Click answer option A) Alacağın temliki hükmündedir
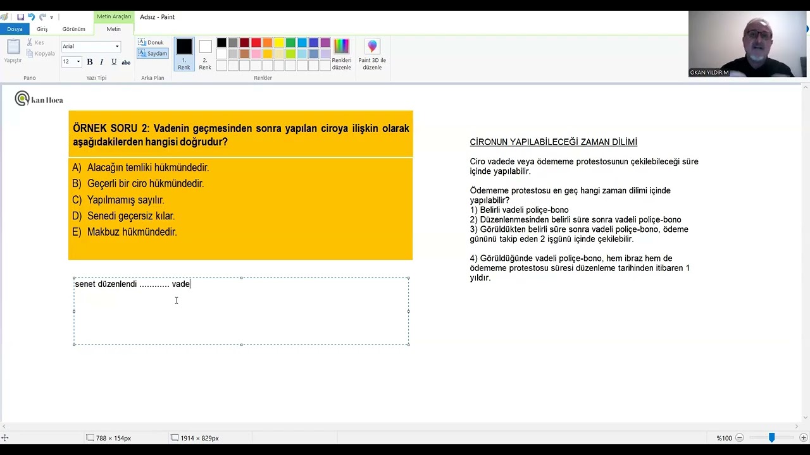This screenshot has height=455, width=810. pyautogui.click(x=140, y=167)
